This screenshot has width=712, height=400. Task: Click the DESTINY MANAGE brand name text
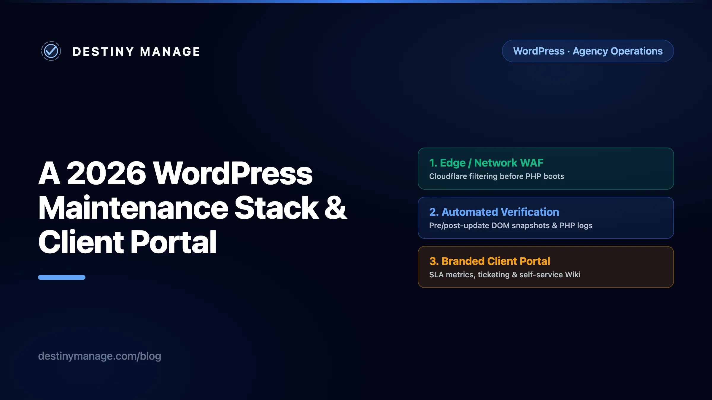136,52
